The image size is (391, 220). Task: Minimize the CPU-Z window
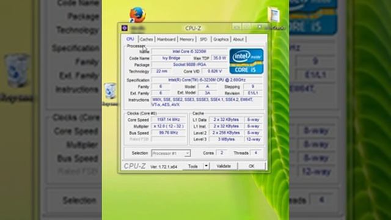[x=236, y=27]
